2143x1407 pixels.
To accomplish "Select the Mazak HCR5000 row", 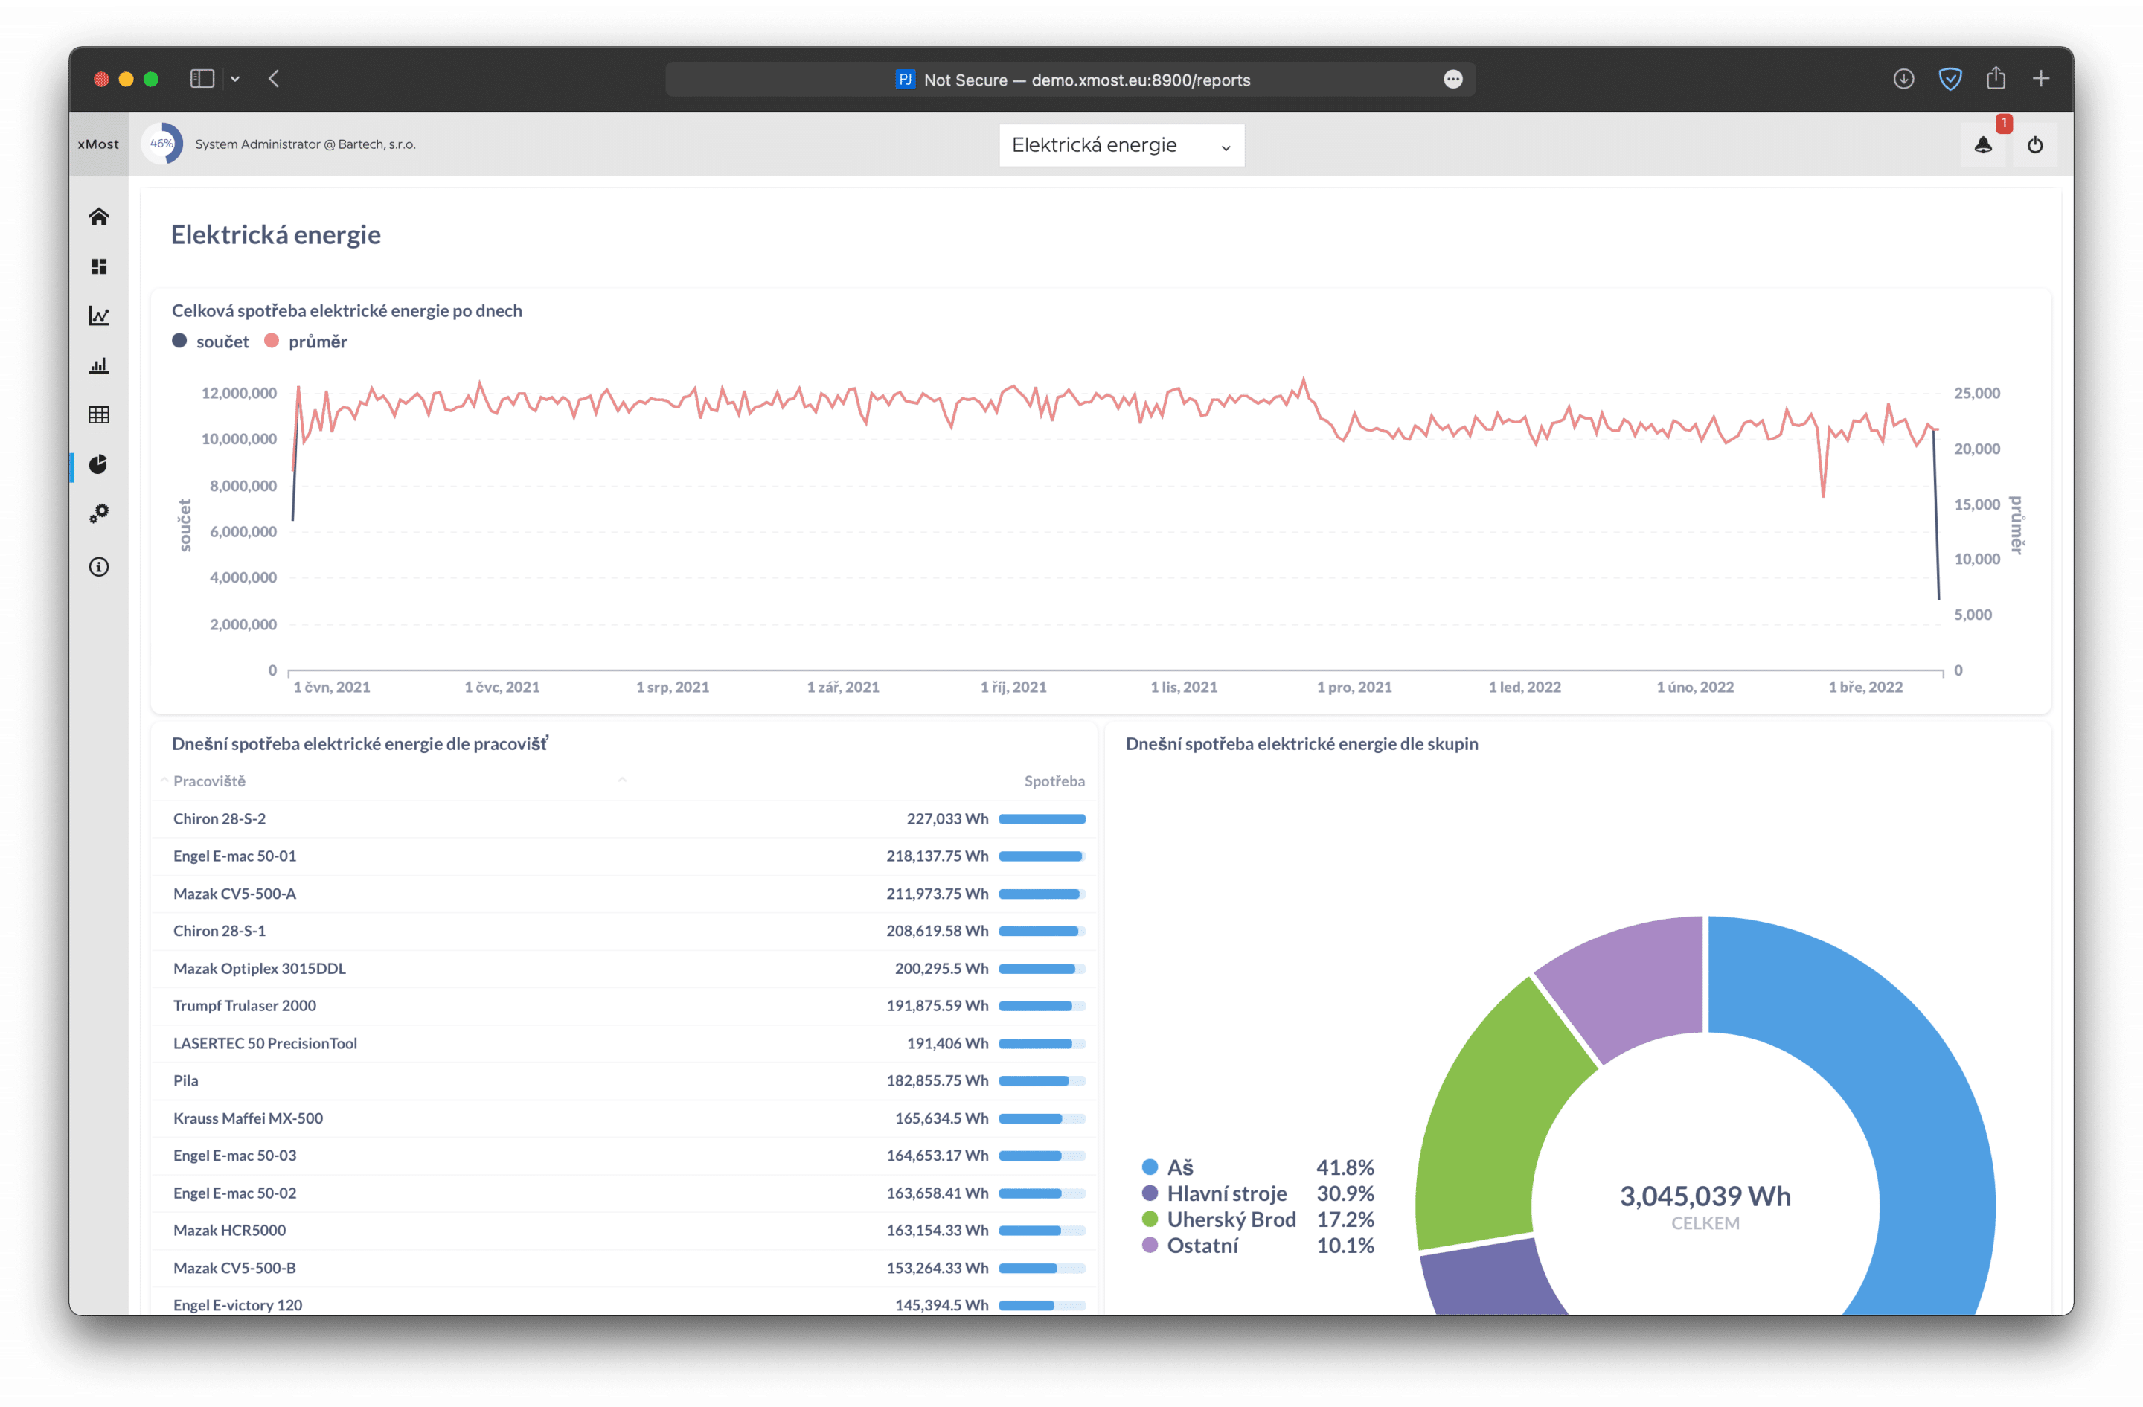I will click(623, 1230).
